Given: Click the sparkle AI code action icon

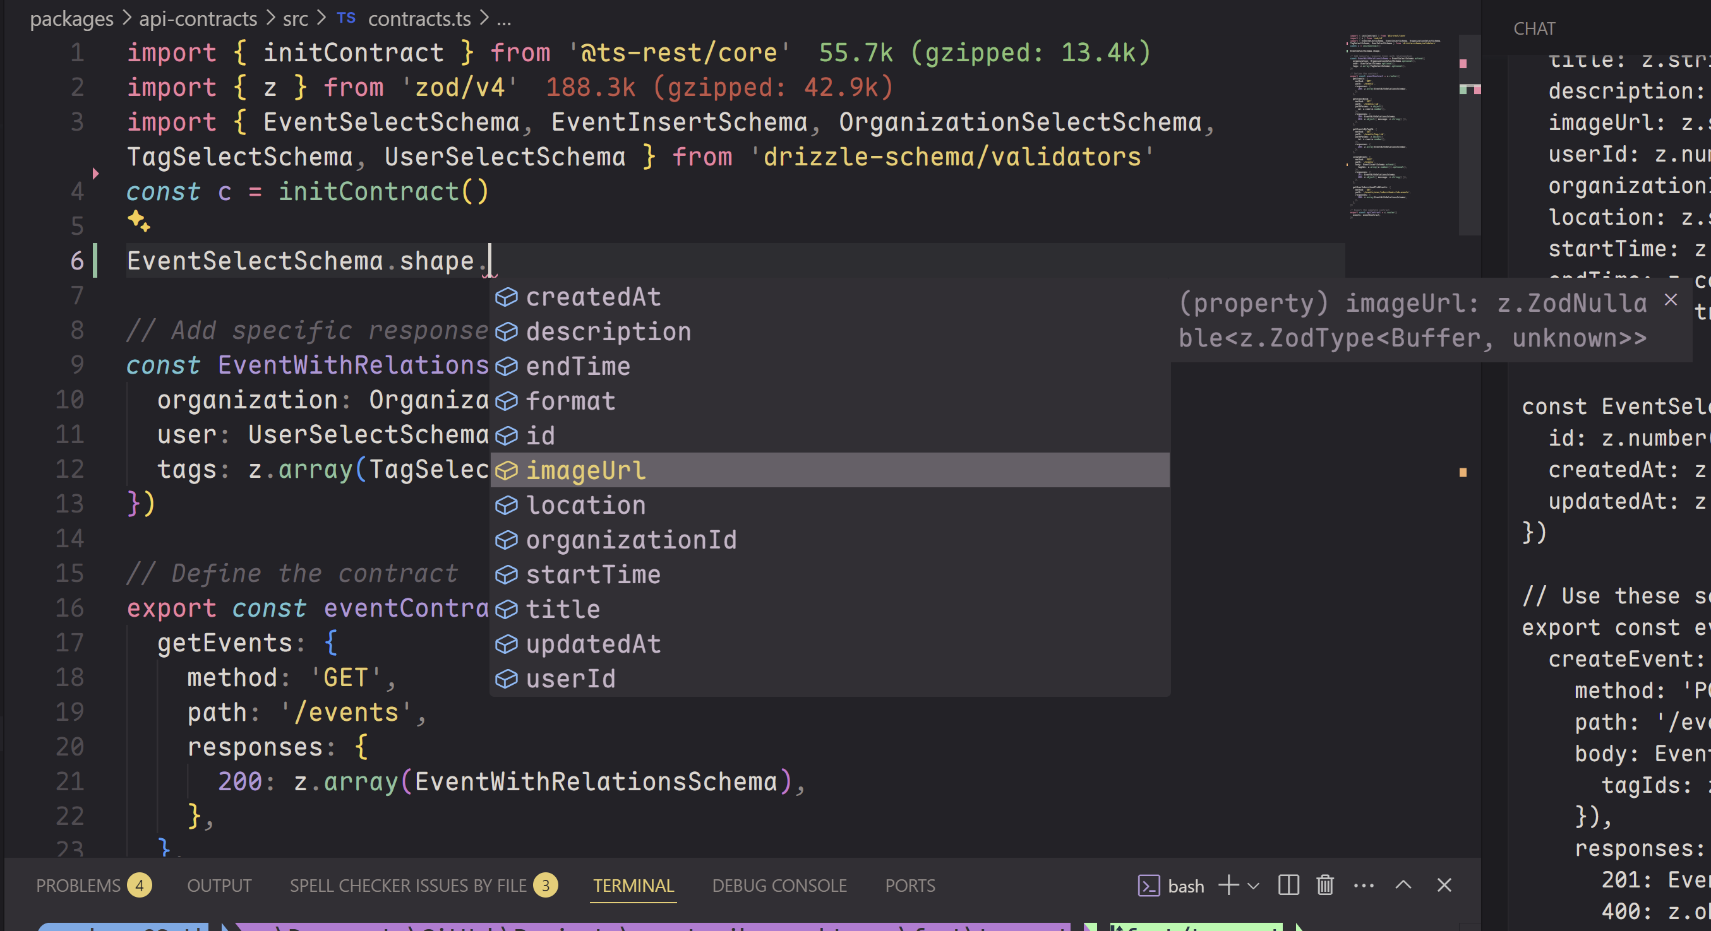Looking at the screenshot, I should click(138, 221).
